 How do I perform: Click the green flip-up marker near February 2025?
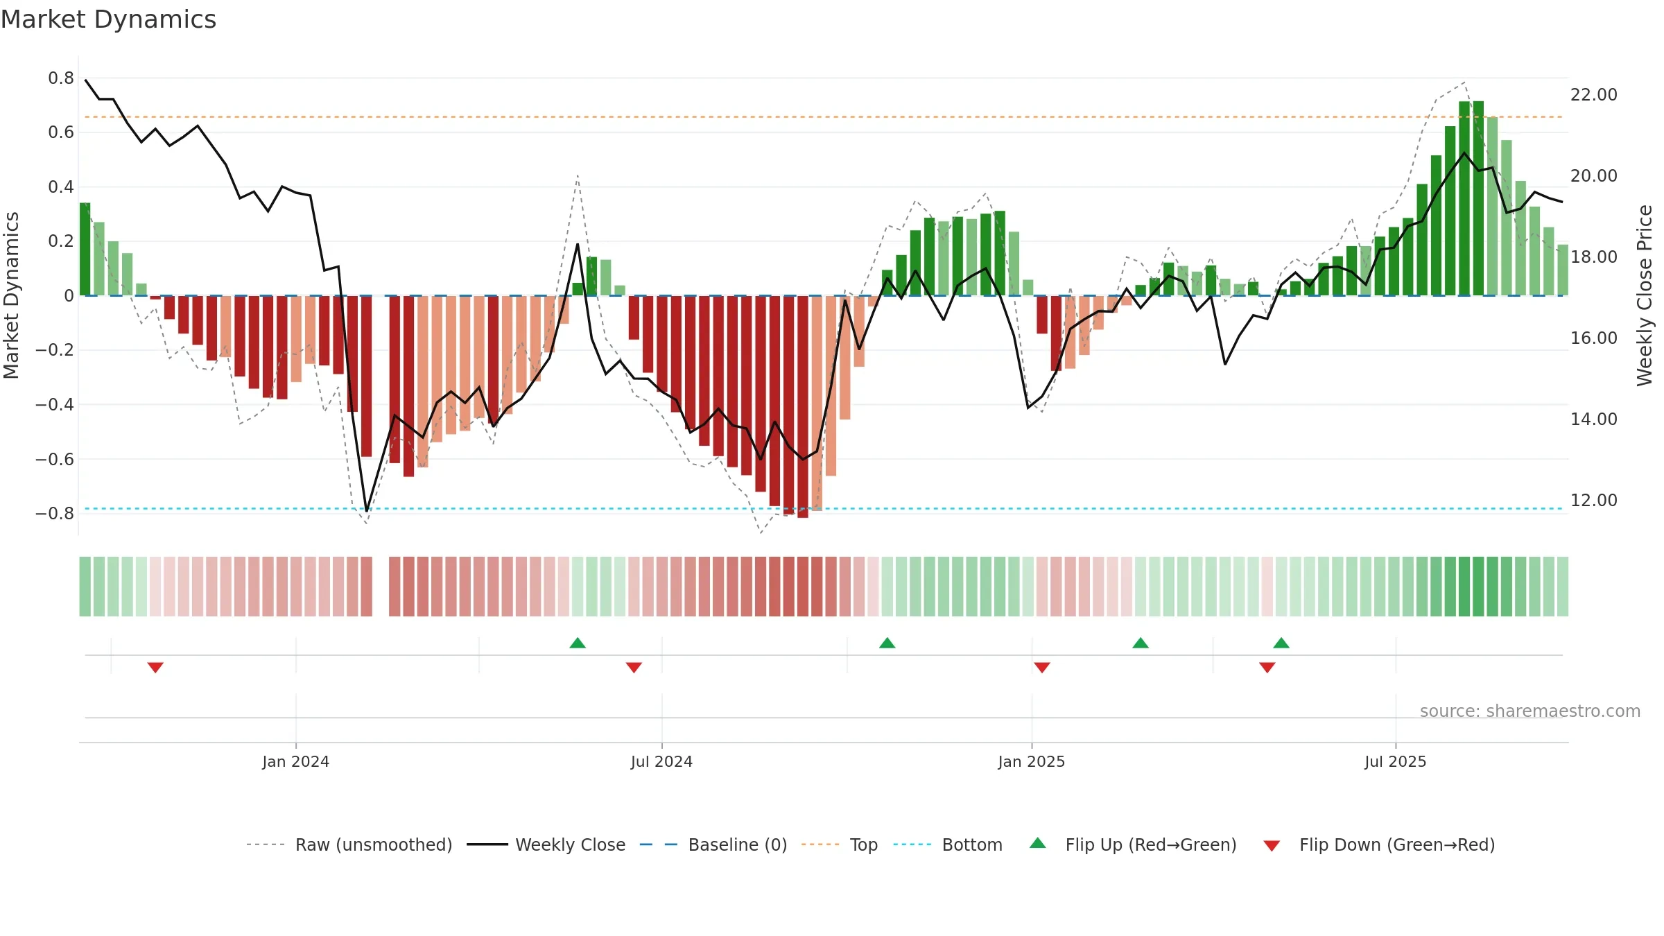(x=1141, y=643)
